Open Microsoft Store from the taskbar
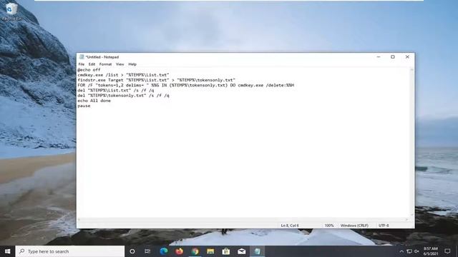This screenshot has height=257, width=458. [226, 251]
